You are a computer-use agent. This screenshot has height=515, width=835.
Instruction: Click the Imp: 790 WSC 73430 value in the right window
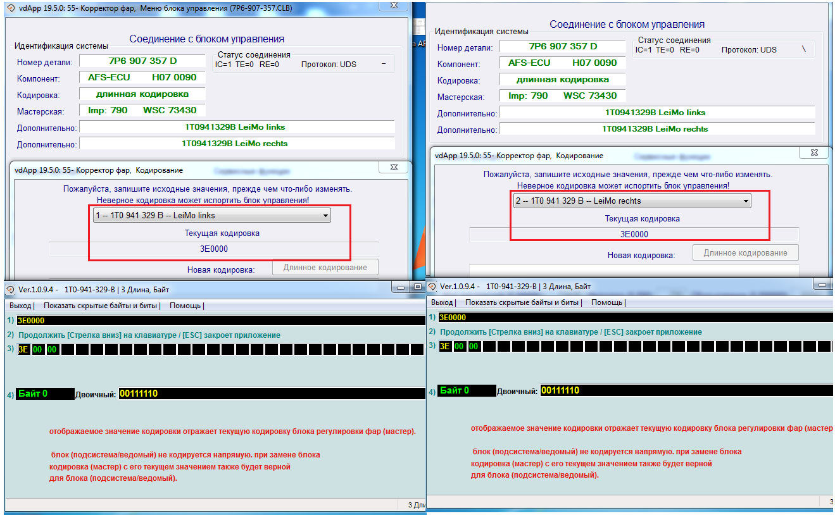coord(563,96)
